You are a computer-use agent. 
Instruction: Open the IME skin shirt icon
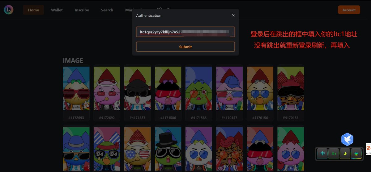point(356,153)
